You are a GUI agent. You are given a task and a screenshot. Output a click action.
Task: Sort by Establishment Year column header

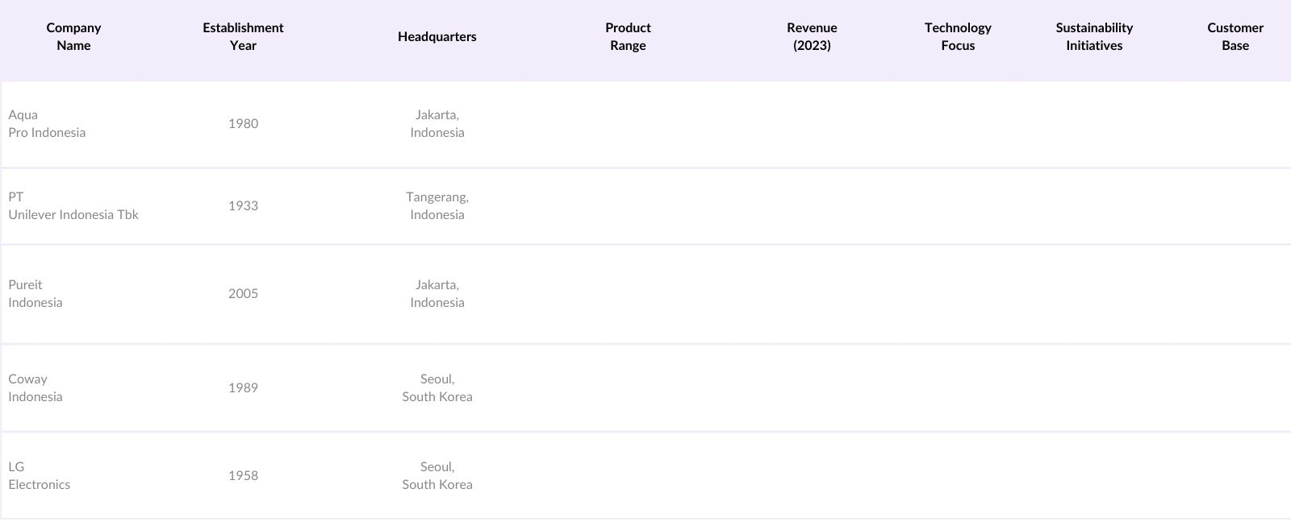[243, 37]
